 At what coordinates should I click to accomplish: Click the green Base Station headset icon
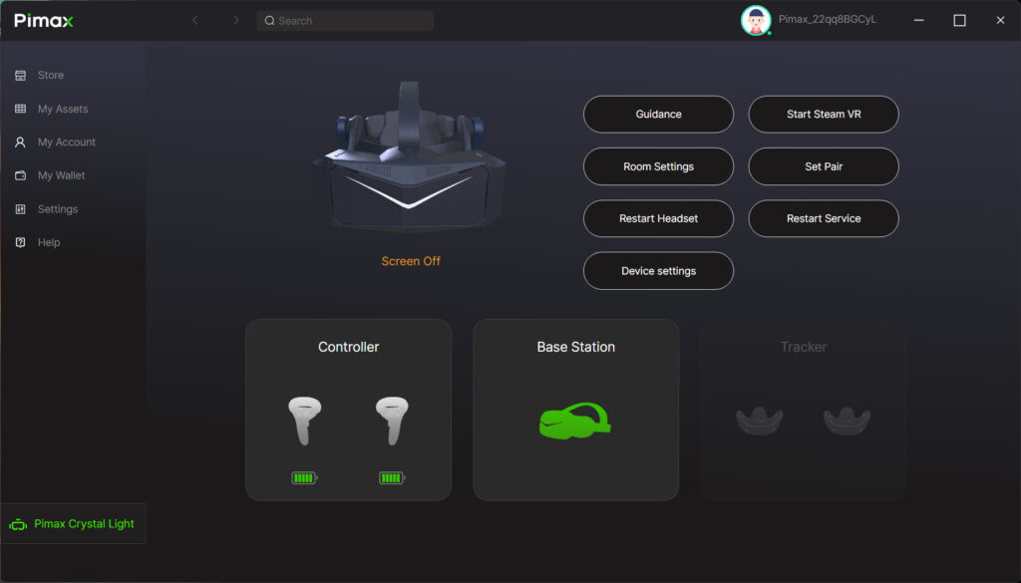(575, 421)
